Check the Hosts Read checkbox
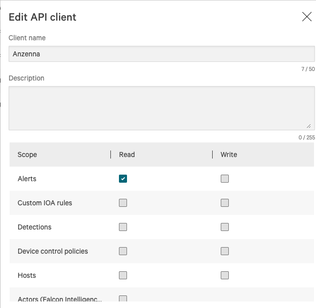Screen dimensions: 316x308 123,275
